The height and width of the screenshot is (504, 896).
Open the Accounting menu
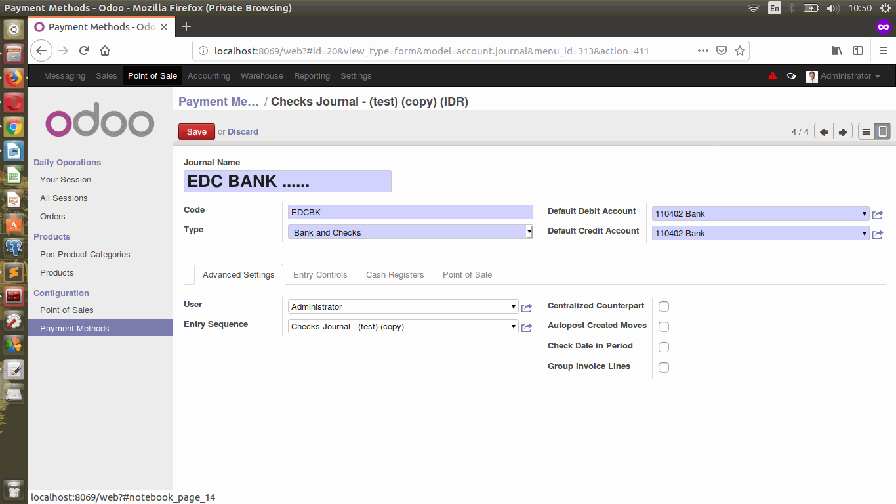pos(209,76)
